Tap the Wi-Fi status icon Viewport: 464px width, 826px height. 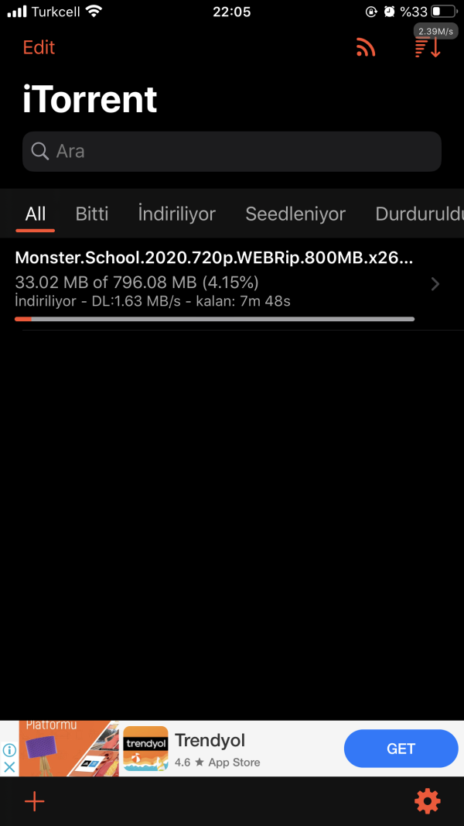(x=93, y=12)
